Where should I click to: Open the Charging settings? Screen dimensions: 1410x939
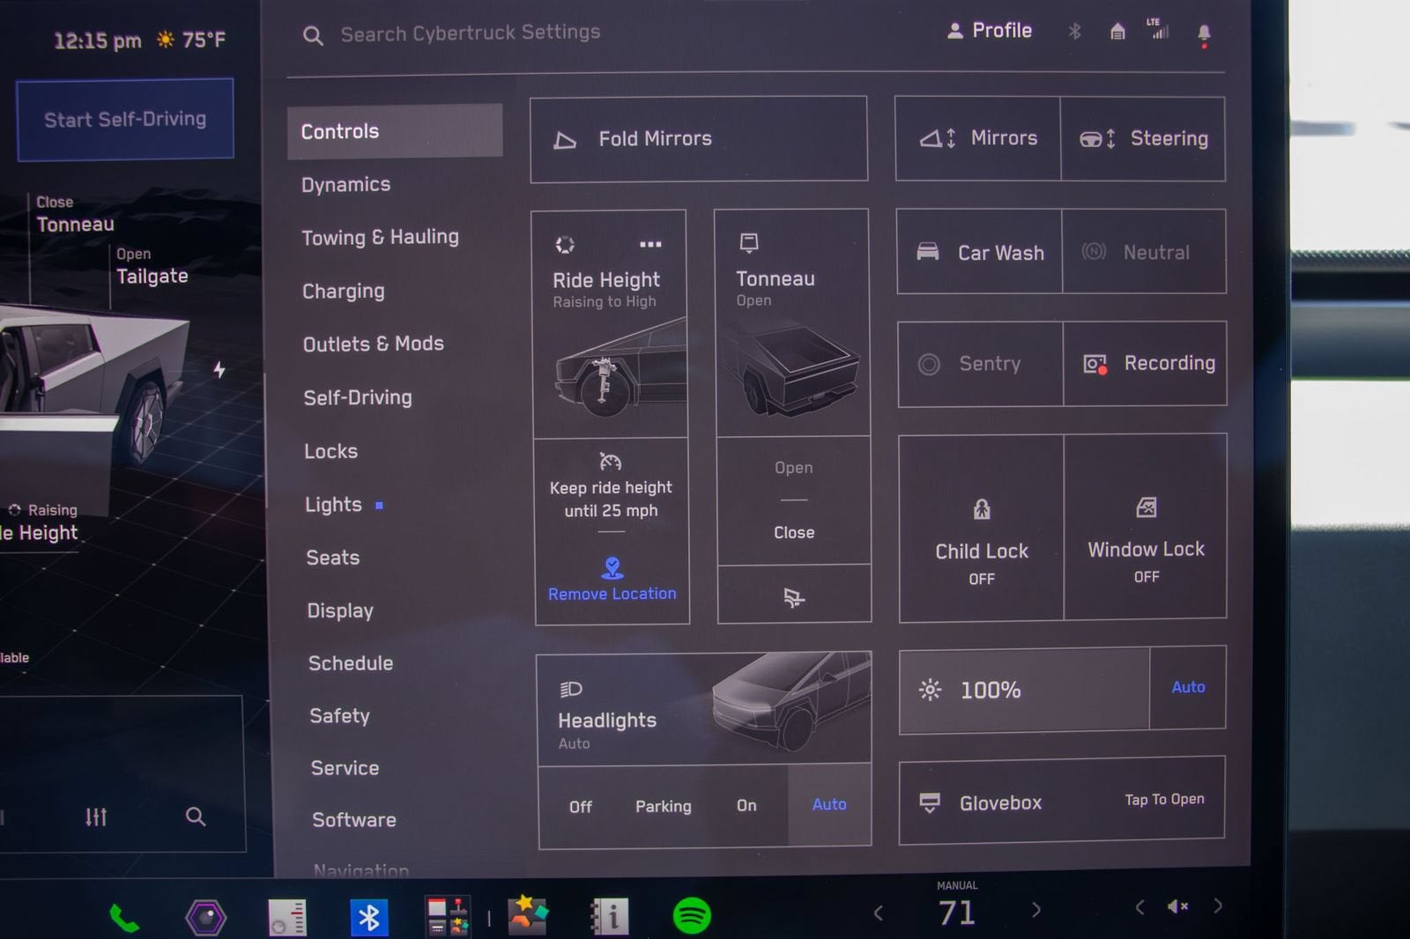[x=343, y=292]
